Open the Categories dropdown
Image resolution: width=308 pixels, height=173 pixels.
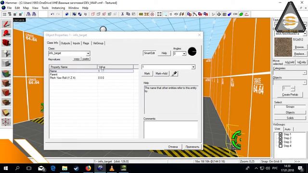pos(304,73)
